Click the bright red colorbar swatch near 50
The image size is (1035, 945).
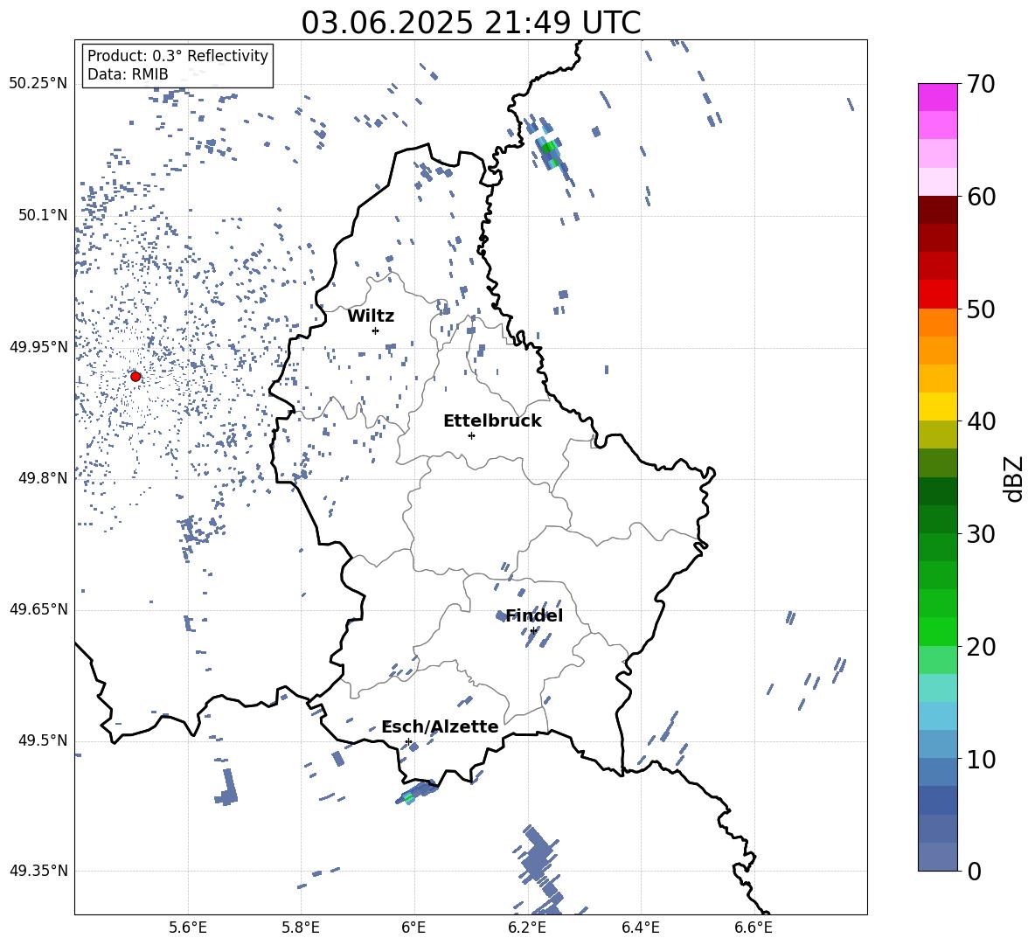pyautogui.click(x=938, y=295)
